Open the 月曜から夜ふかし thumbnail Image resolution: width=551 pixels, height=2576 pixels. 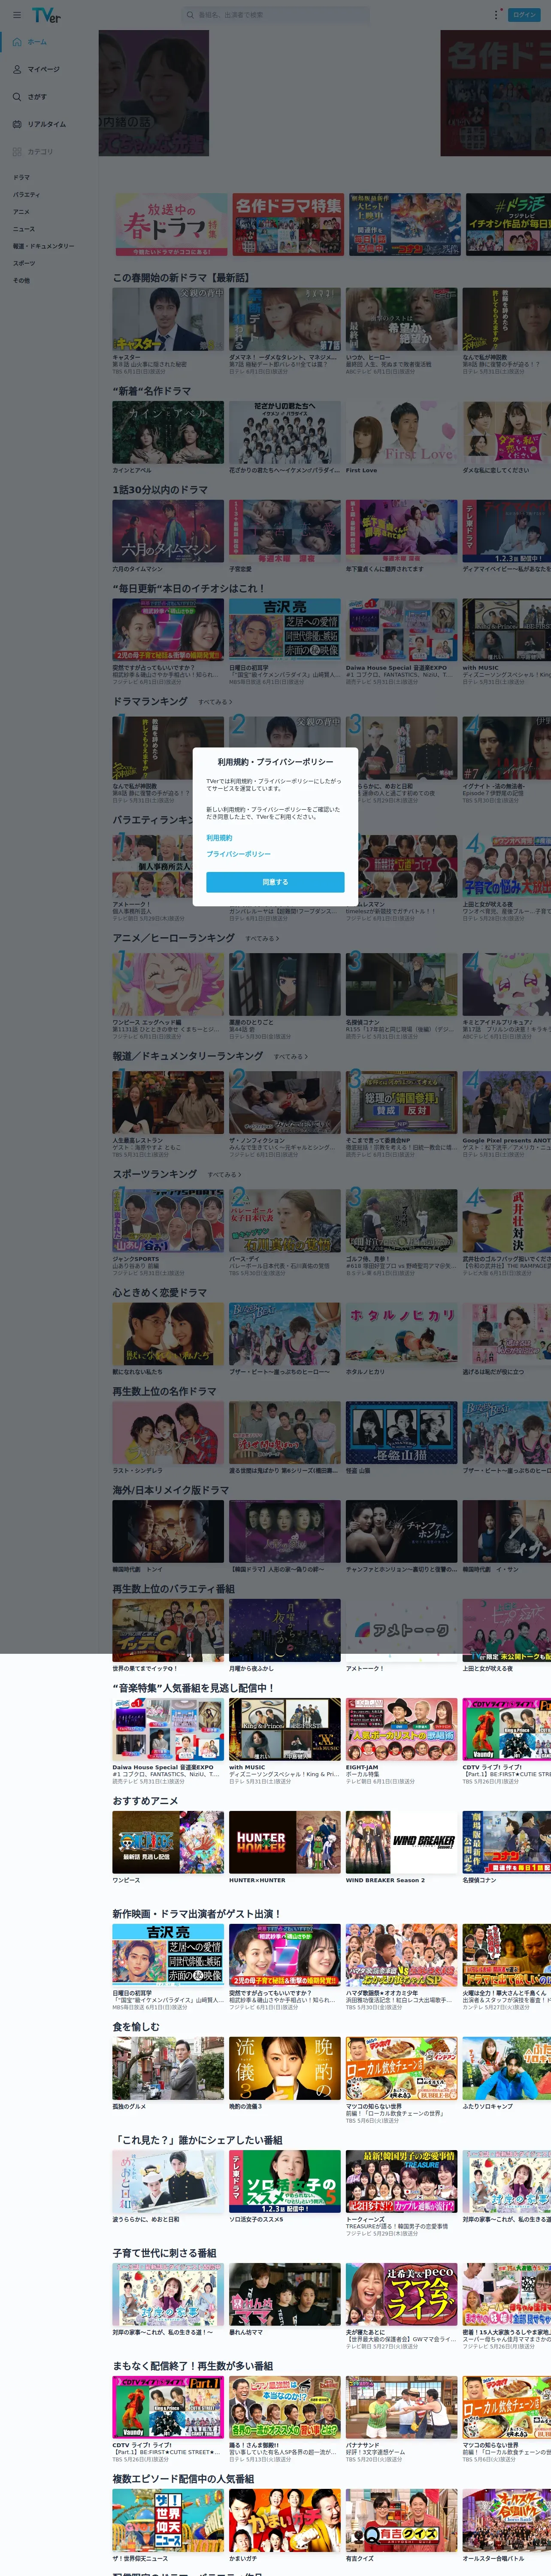tap(285, 1631)
